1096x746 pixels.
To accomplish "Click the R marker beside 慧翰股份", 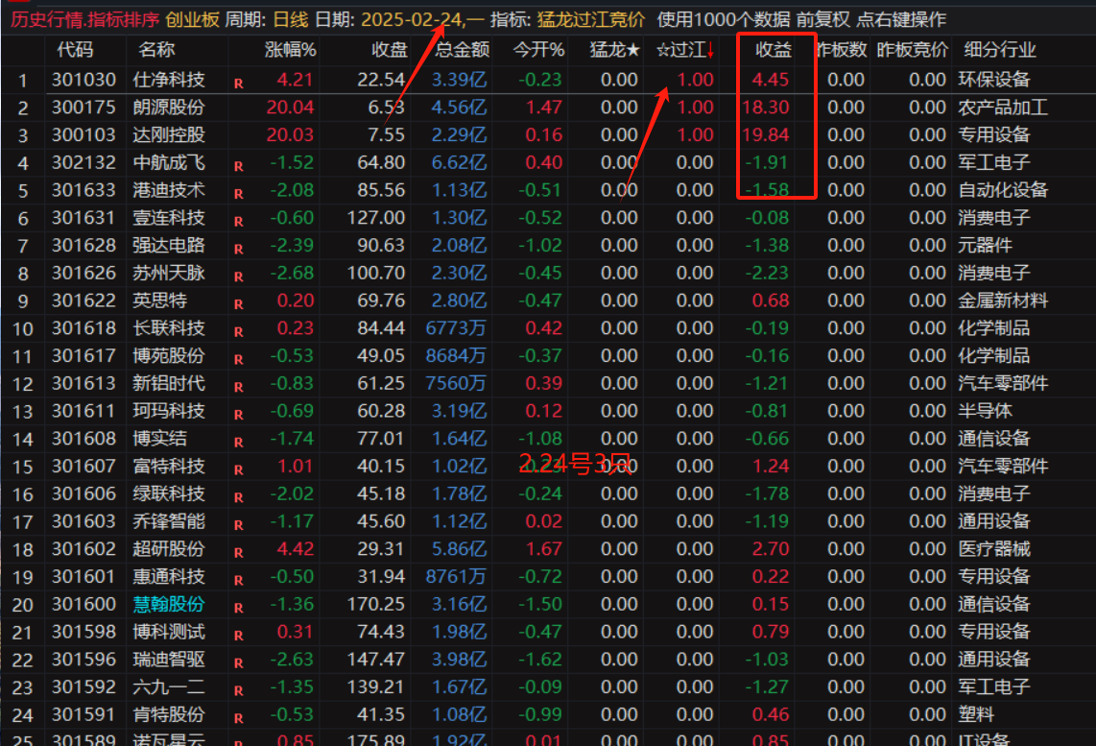I will [x=238, y=609].
